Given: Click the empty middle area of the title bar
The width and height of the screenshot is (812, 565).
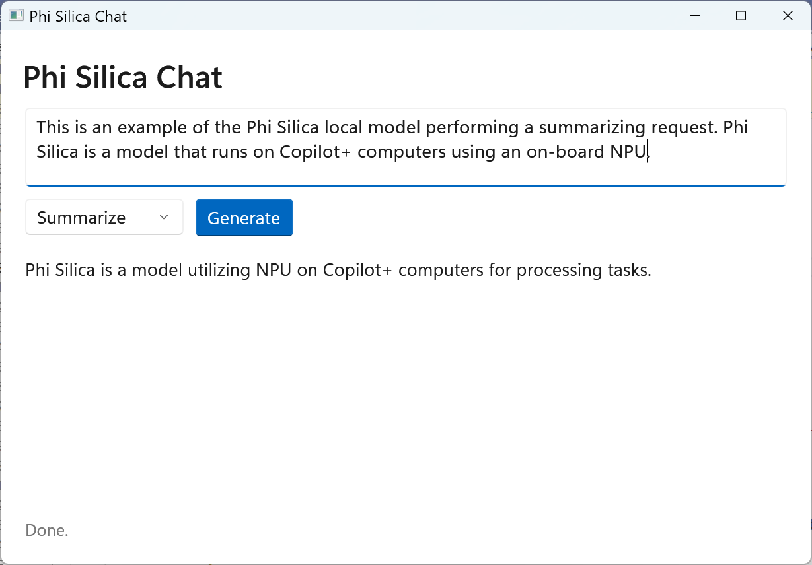Looking at the screenshot, I should tap(396, 16).
